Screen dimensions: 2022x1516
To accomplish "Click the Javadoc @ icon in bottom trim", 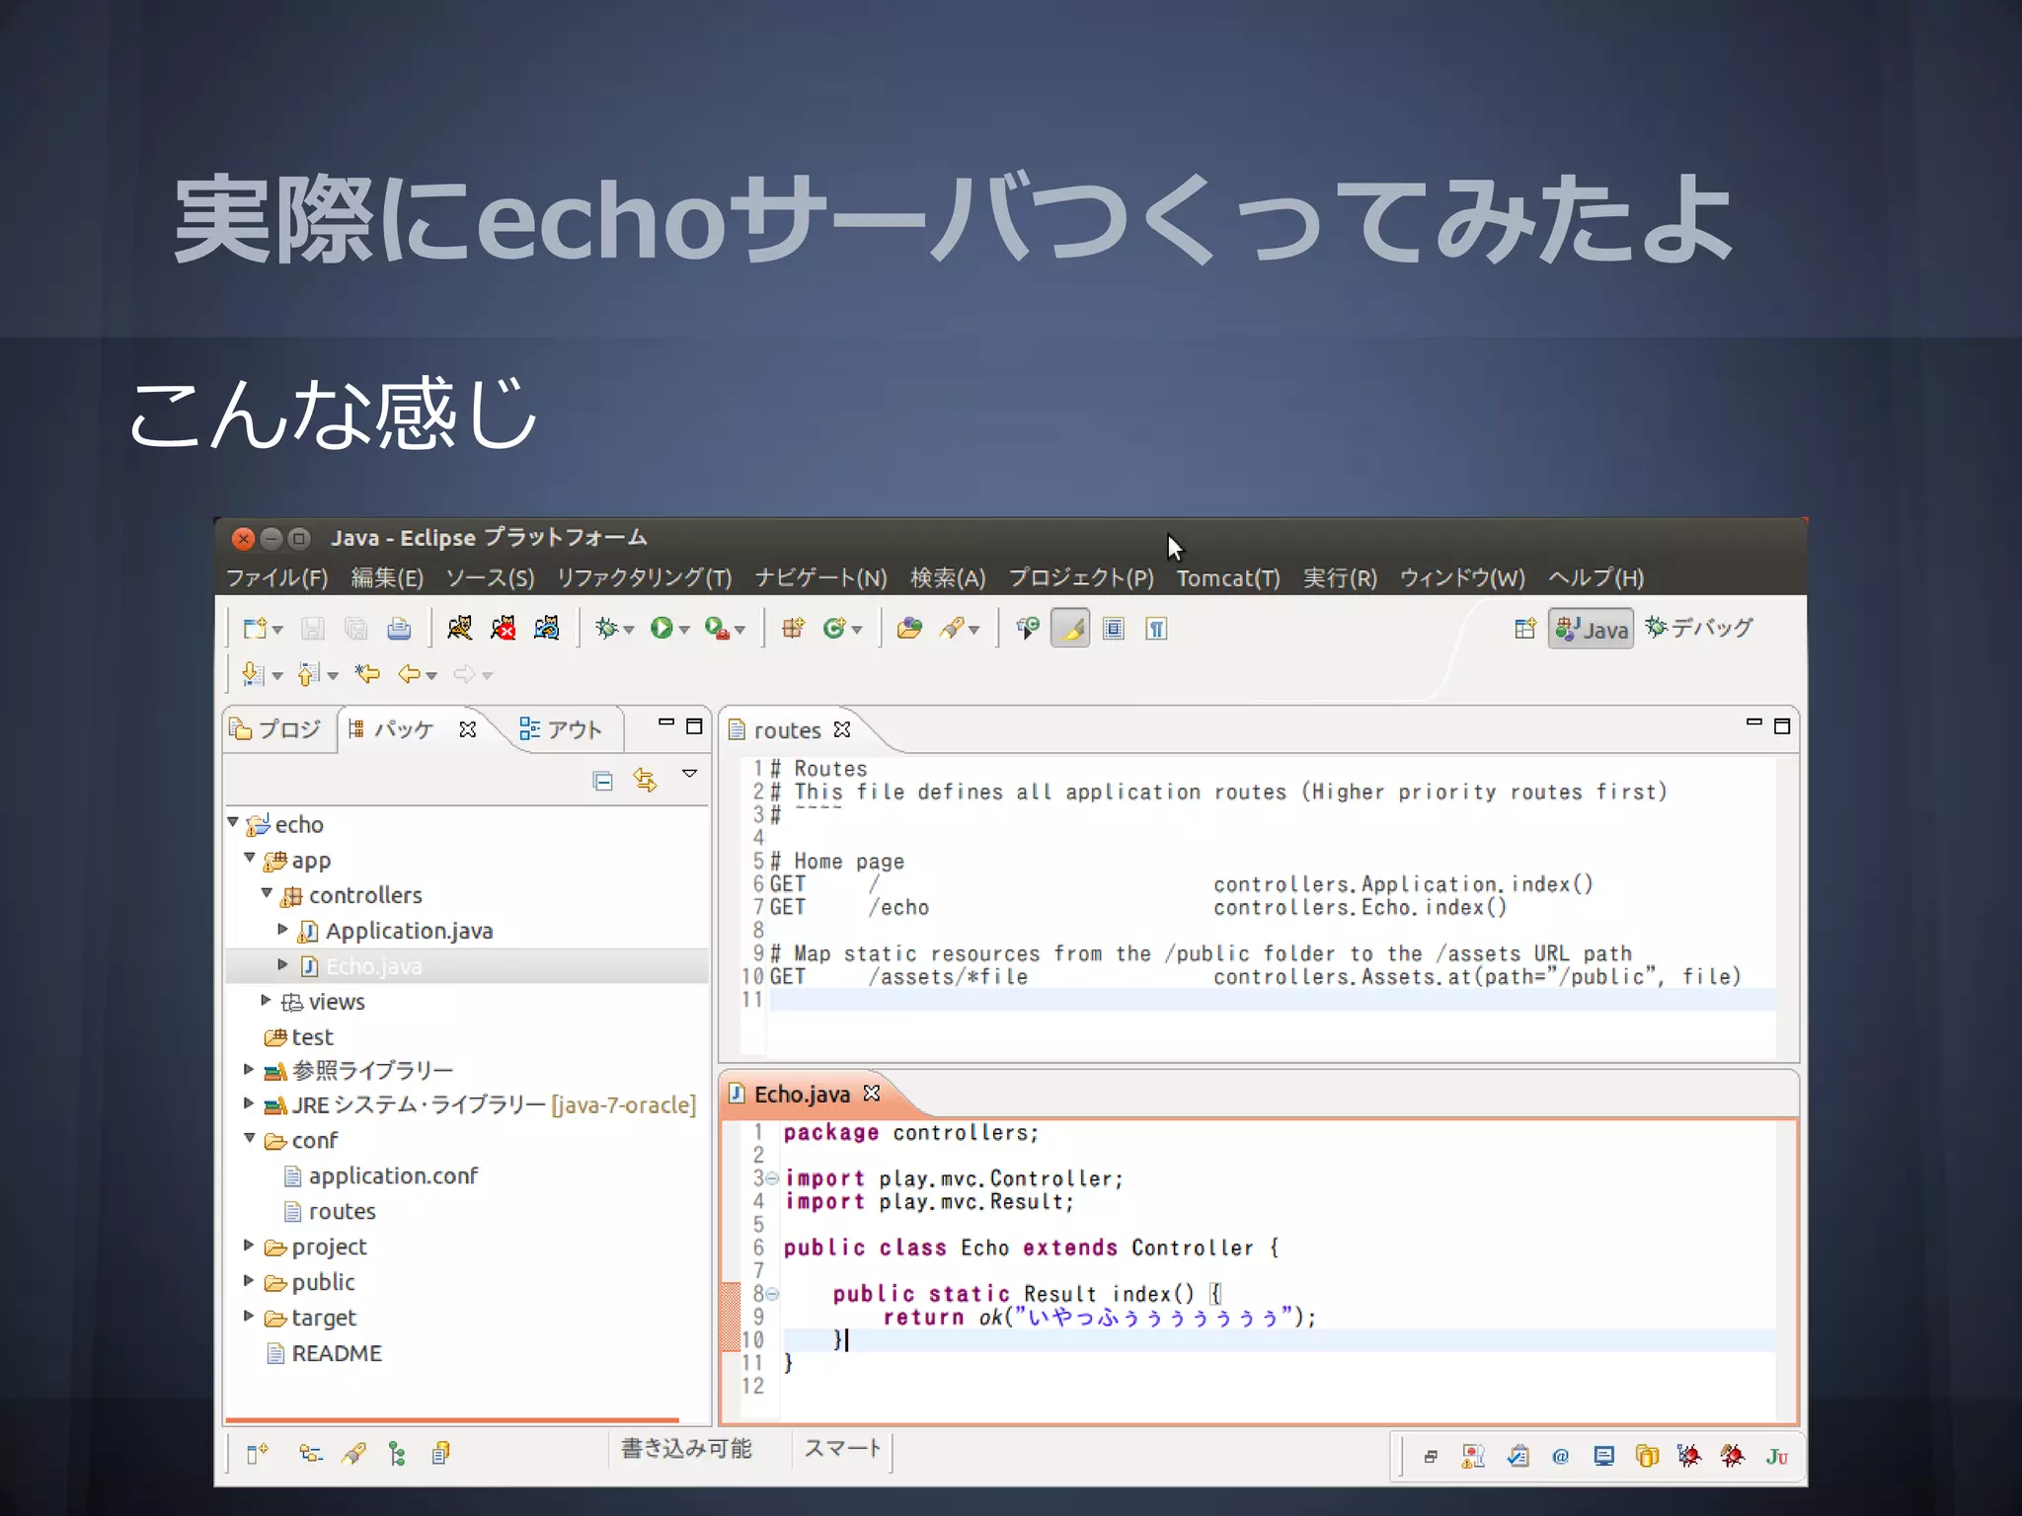I will 1560,1456.
